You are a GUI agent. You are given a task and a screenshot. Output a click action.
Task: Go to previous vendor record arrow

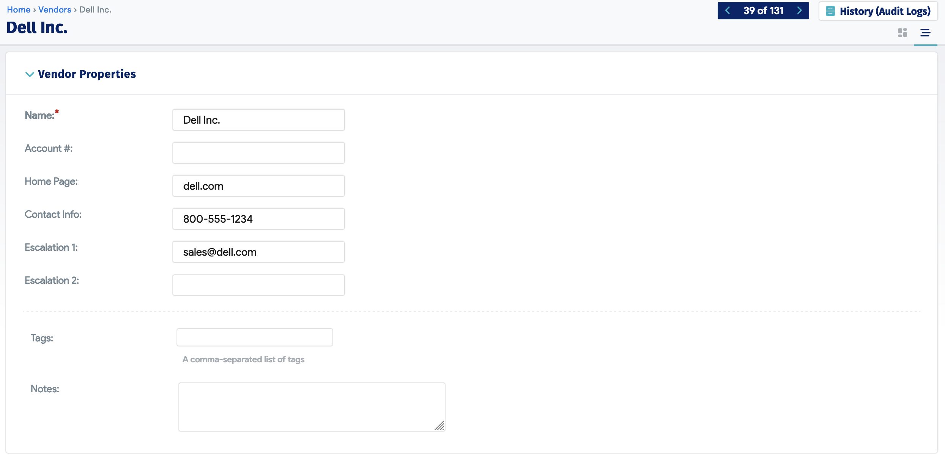pos(728,11)
